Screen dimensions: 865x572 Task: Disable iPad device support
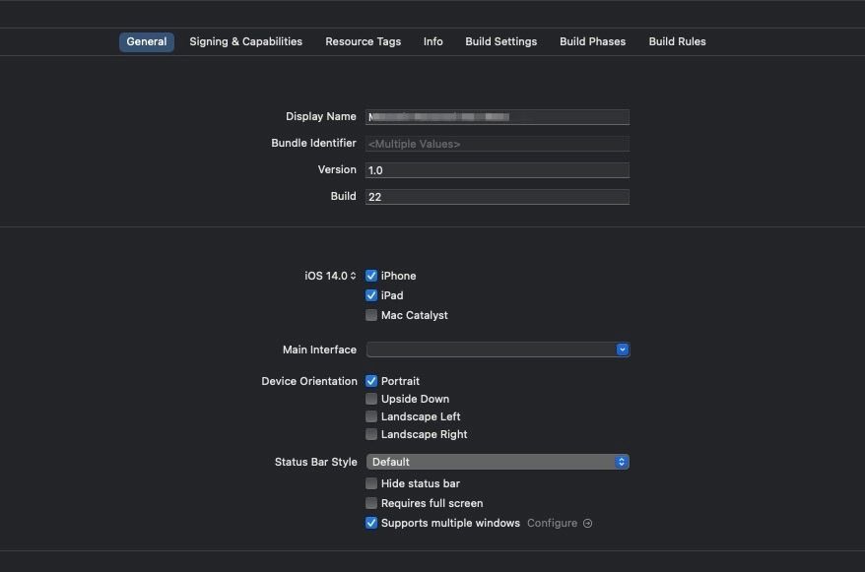coord(371,295)
